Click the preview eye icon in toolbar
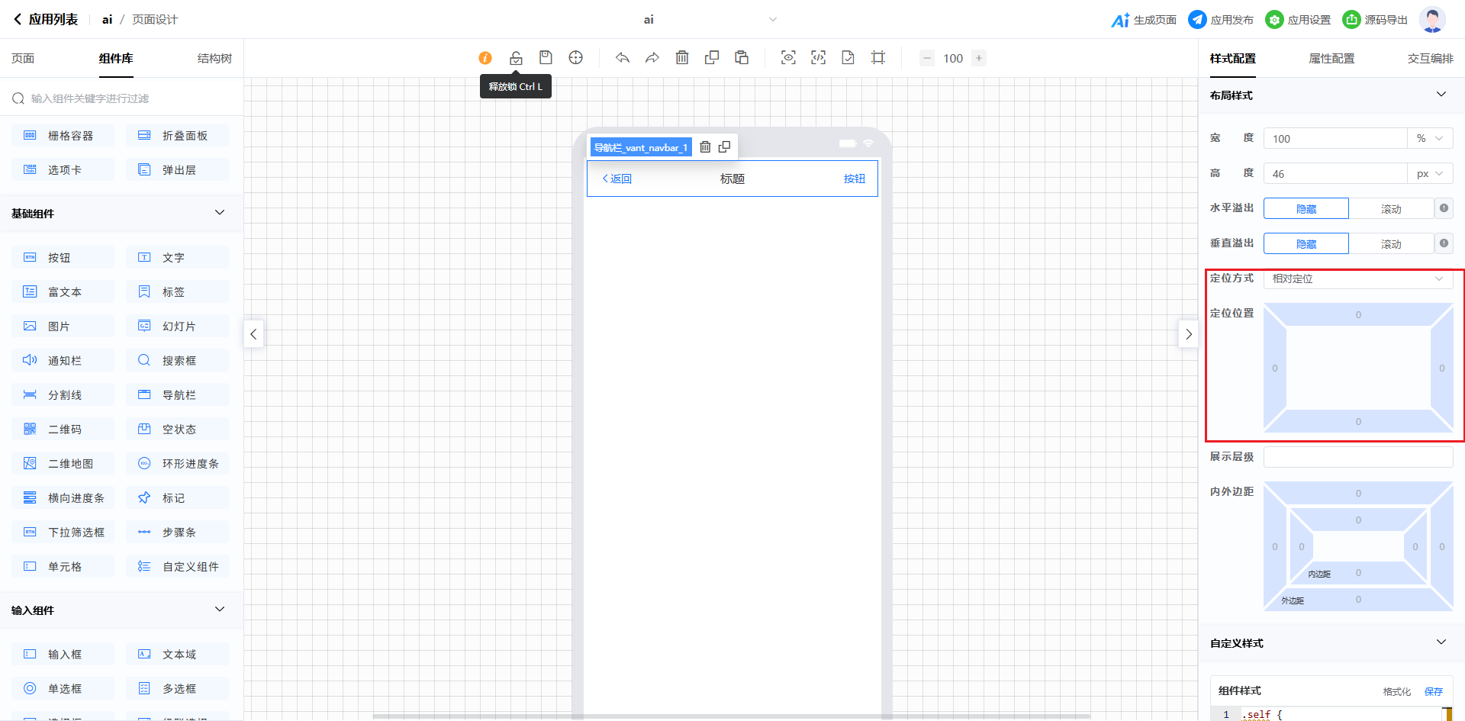 [x=788, y=58]
